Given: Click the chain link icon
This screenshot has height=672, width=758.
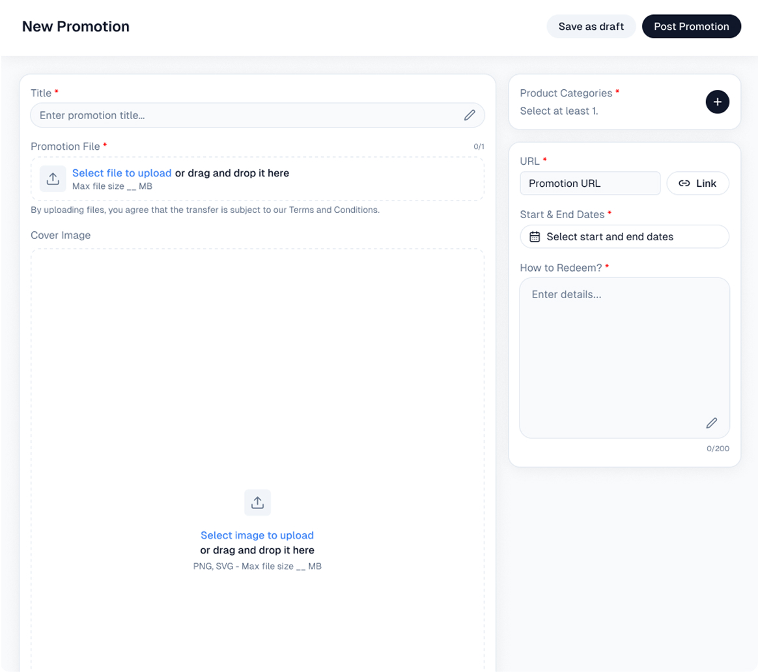Looking at the screenshot, I should [684, 183].
